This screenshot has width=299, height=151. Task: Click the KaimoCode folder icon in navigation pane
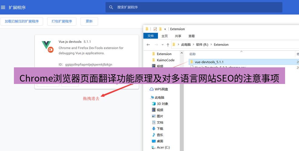tap(153, 60)
